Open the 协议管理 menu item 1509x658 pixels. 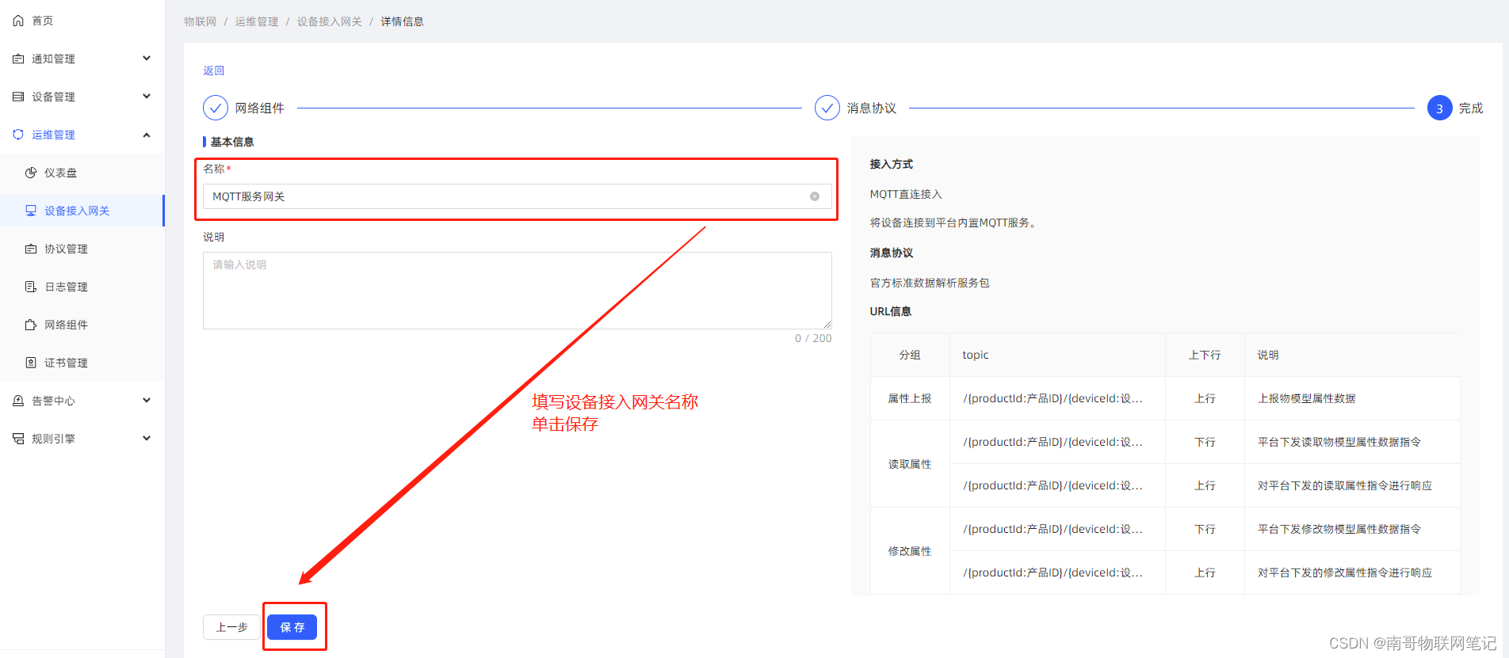pos(82,249)
